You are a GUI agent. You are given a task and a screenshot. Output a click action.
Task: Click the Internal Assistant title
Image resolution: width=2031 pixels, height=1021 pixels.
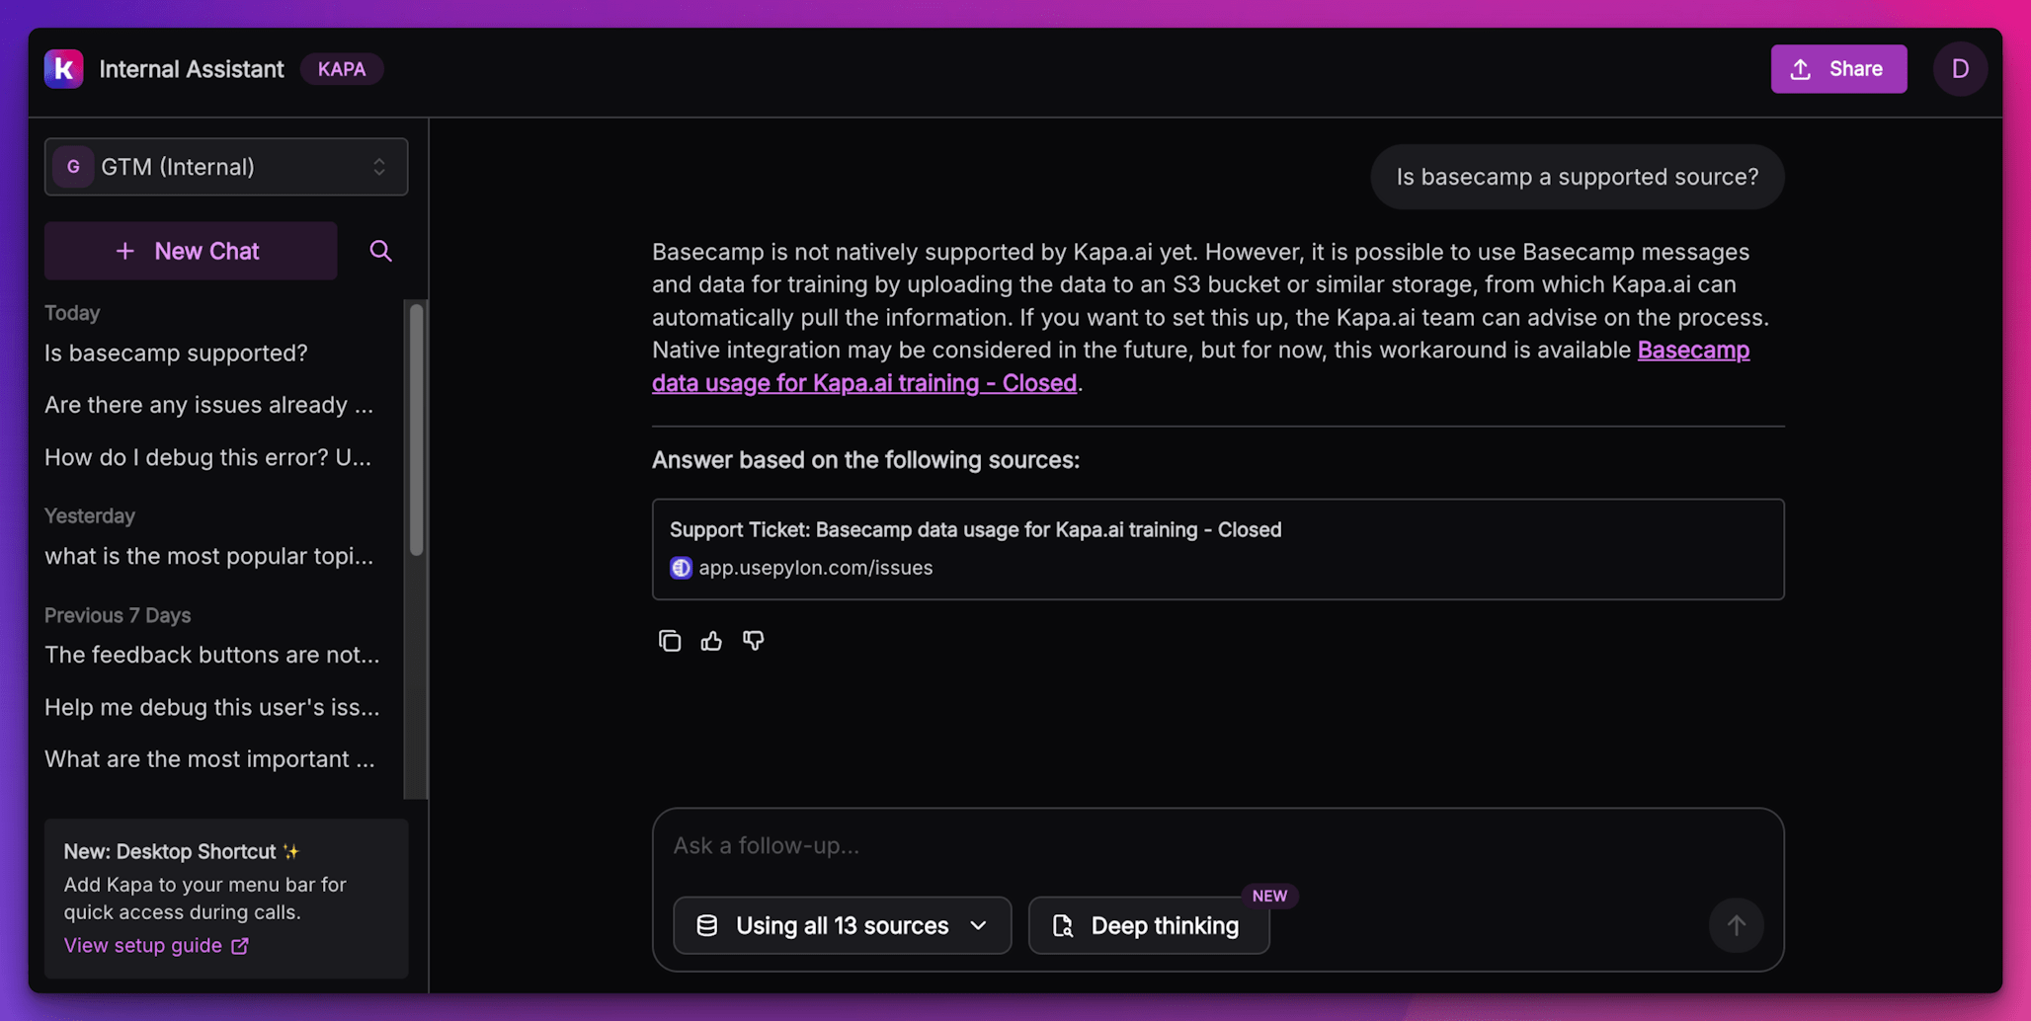pyautogui.click(x=192, y=69)
